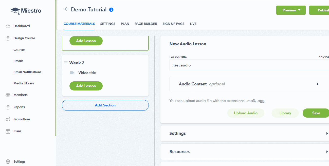The image size is (329, 166).
Task: Open Design Course in the sidebar
Action: click(24, 38)
